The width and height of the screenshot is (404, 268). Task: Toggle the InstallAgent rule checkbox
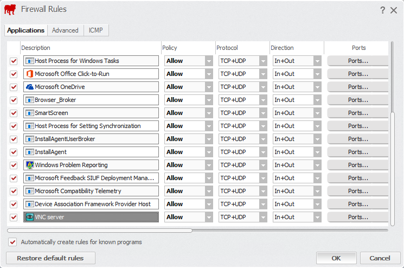14,152
